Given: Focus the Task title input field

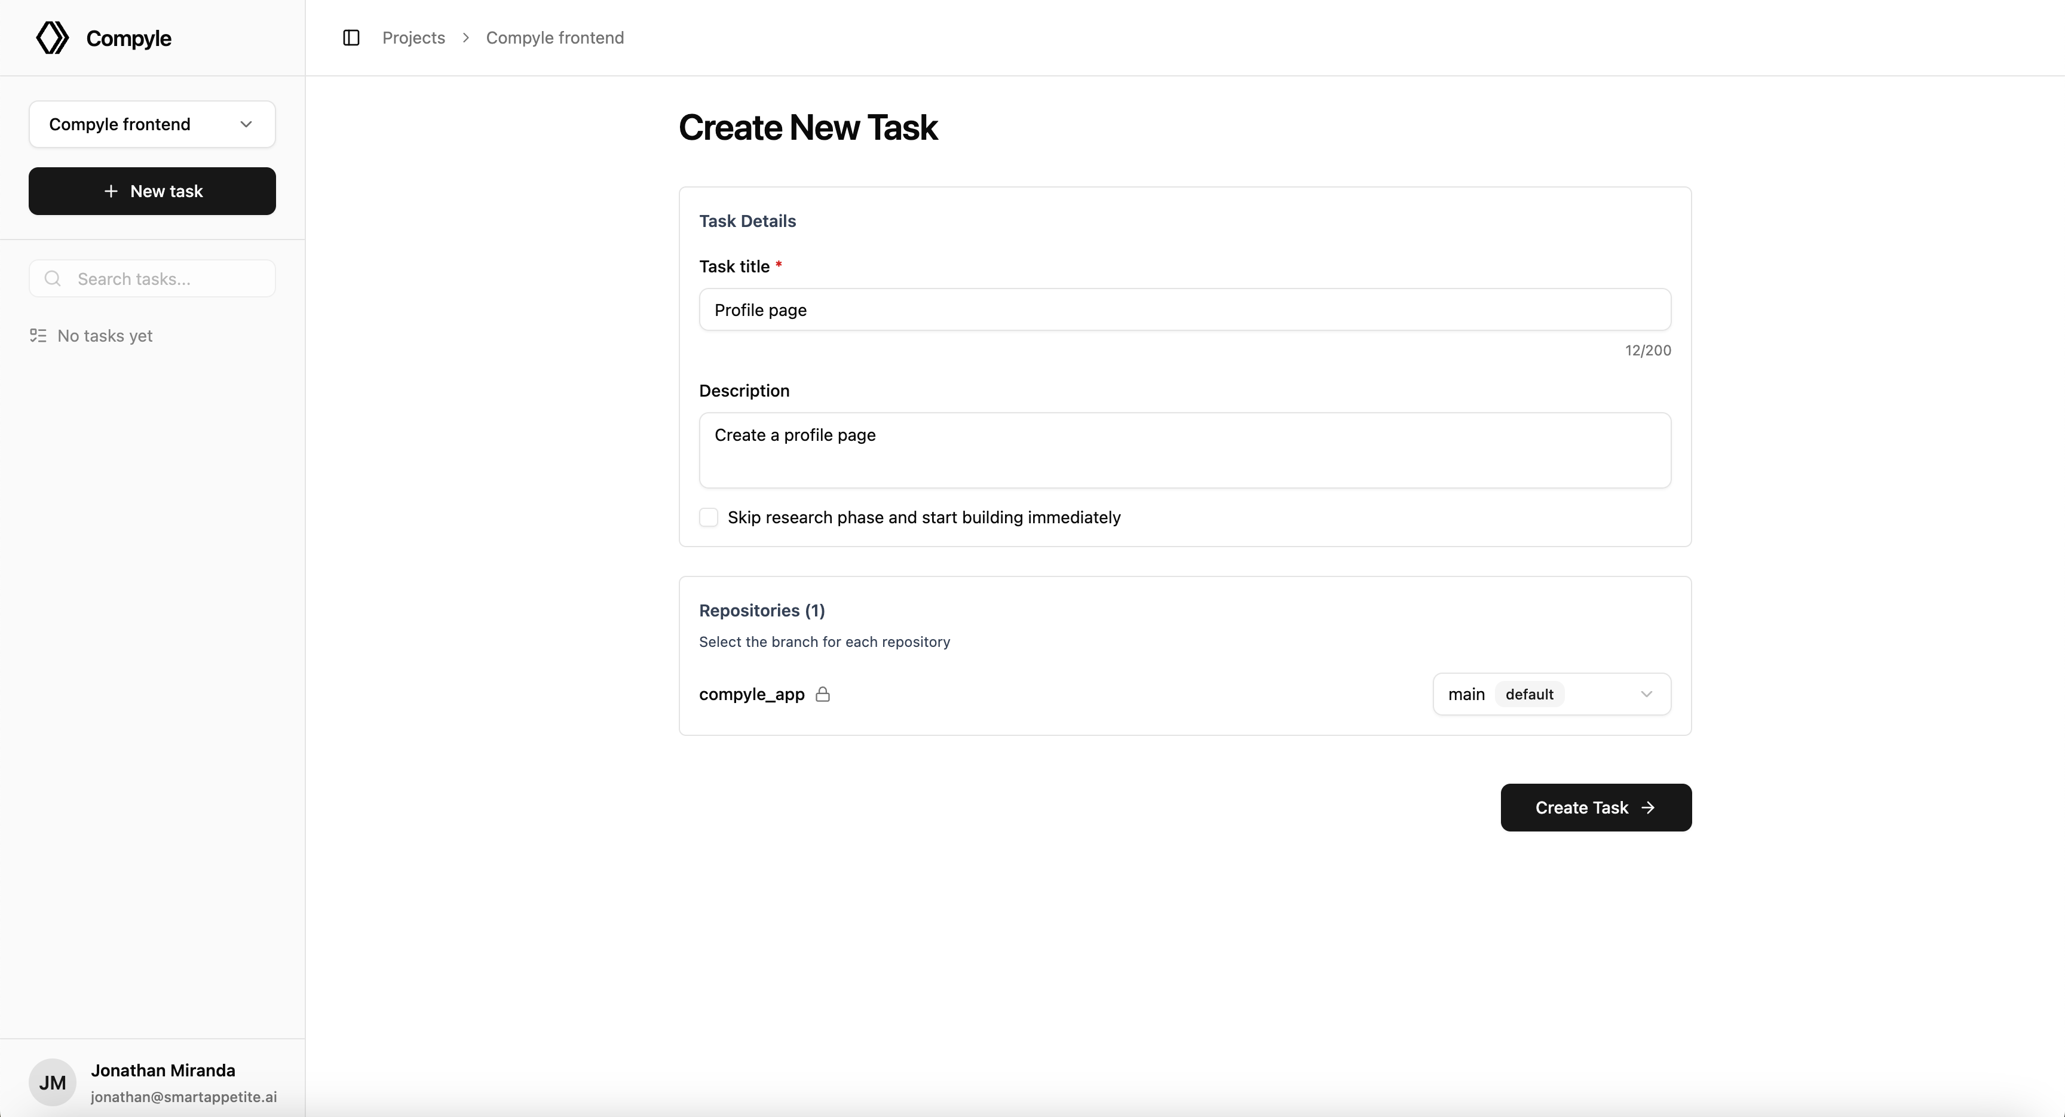Looking at the screenshot, I should pyautogui.click(x=1185, y=310).
